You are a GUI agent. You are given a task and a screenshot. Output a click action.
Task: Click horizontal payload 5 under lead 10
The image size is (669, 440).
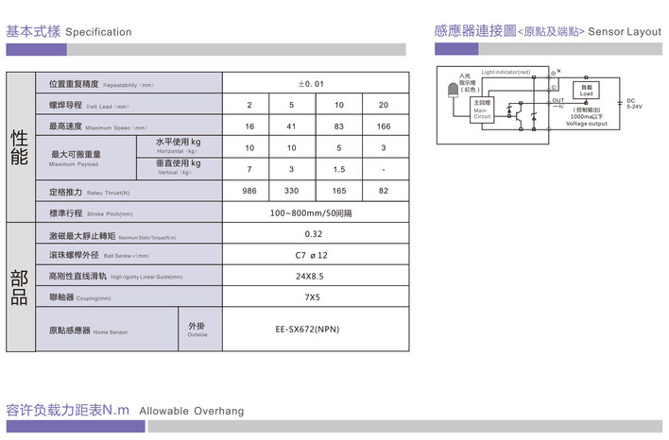[339, 147]
